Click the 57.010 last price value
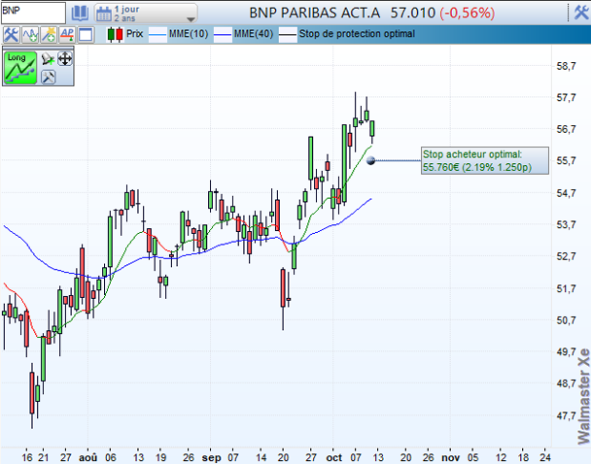The height and width of the screenshot is (464, 591). coord(413,13)
